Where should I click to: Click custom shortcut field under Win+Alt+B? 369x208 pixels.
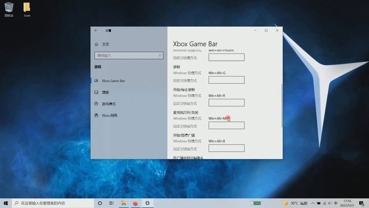point(227,148)
